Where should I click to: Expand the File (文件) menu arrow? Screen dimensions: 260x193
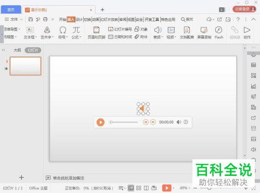click(x=21, y=19)
